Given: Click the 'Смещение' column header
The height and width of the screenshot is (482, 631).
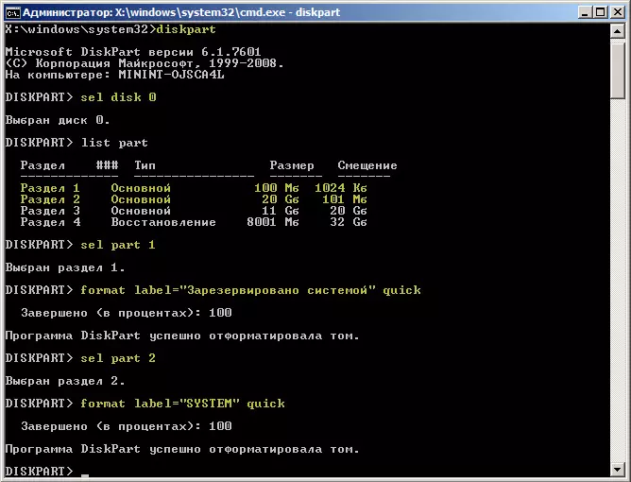Looking at the screenshot, I should tap(367, 165).
